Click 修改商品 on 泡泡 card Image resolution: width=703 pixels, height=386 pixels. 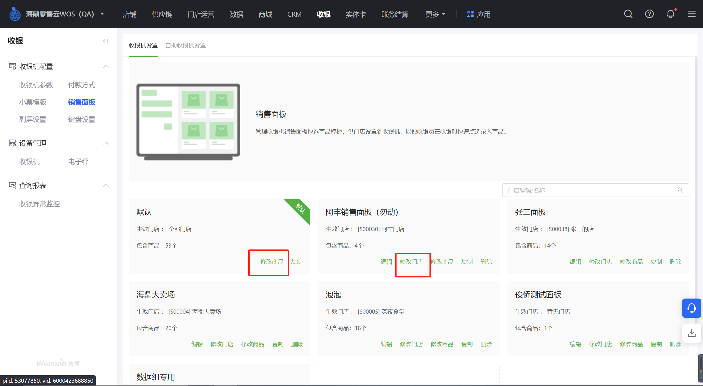point(442,344)
